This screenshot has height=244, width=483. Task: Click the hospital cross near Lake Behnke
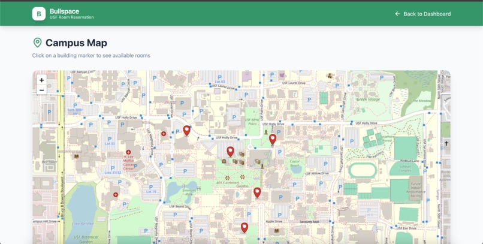pyautogui.click(x=116, y=195)
